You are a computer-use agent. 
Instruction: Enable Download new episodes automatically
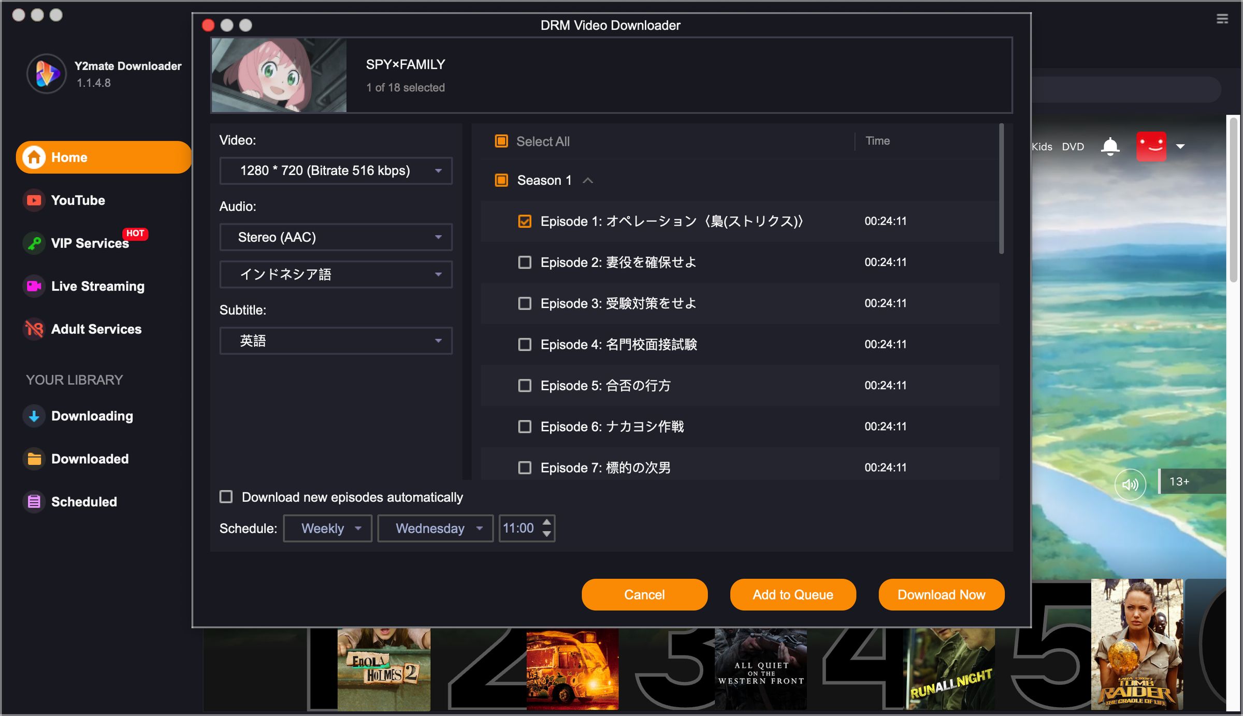coord(226,497)
